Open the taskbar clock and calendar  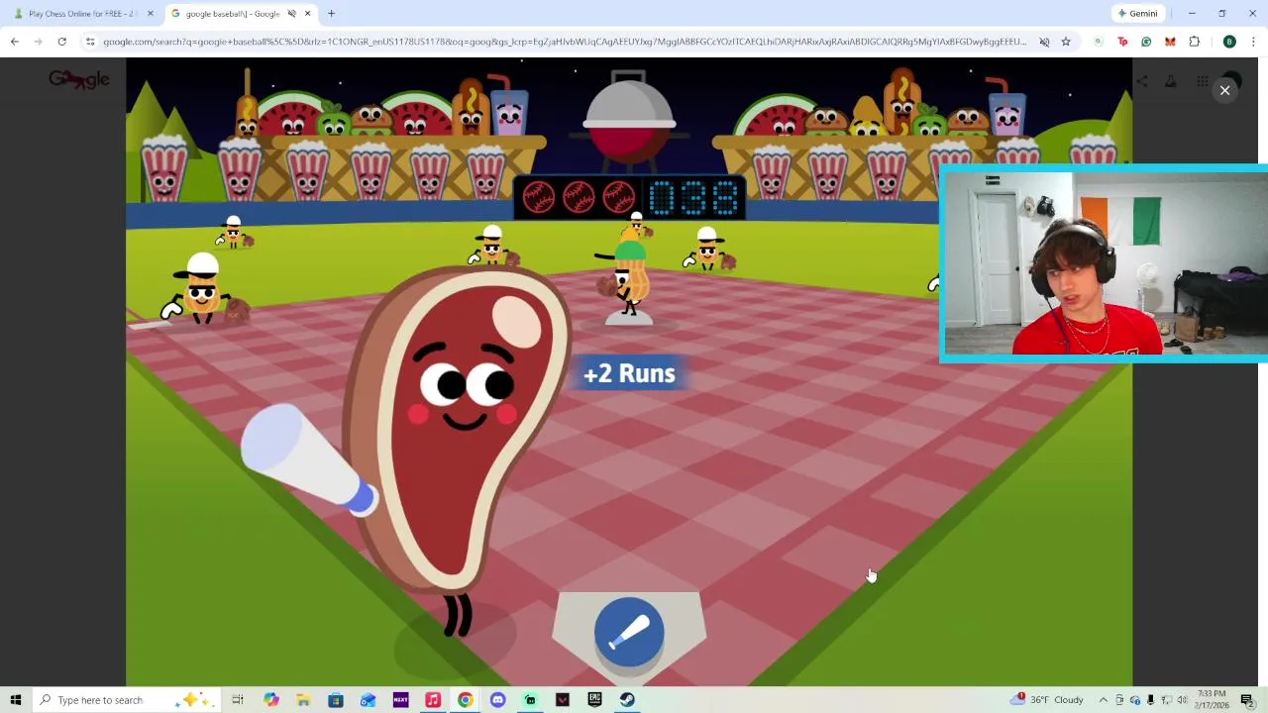point(1212,700)
